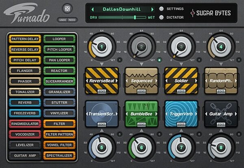Image resolution: width=244 pixels, height=168 pixels.
Task: Toggle the Settings radio button
Action: tap(161, 9)
